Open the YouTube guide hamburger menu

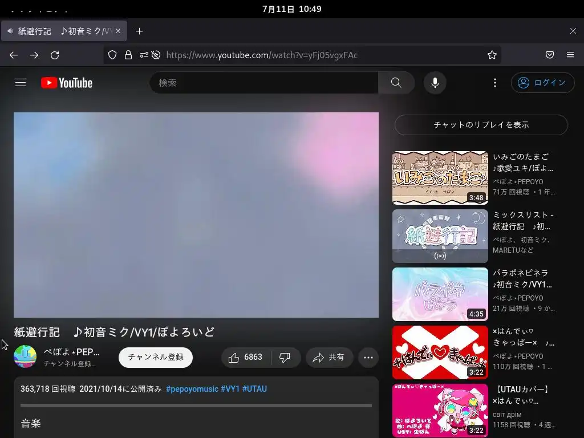click(x=21, y=82)
